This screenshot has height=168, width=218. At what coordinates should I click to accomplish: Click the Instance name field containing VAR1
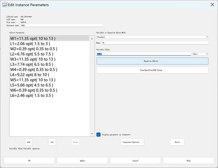click(x=62, y=26)
